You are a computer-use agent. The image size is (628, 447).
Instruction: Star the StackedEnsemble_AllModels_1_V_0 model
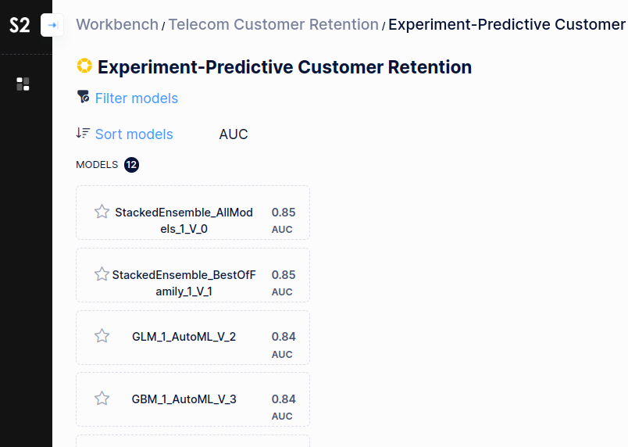102,212
